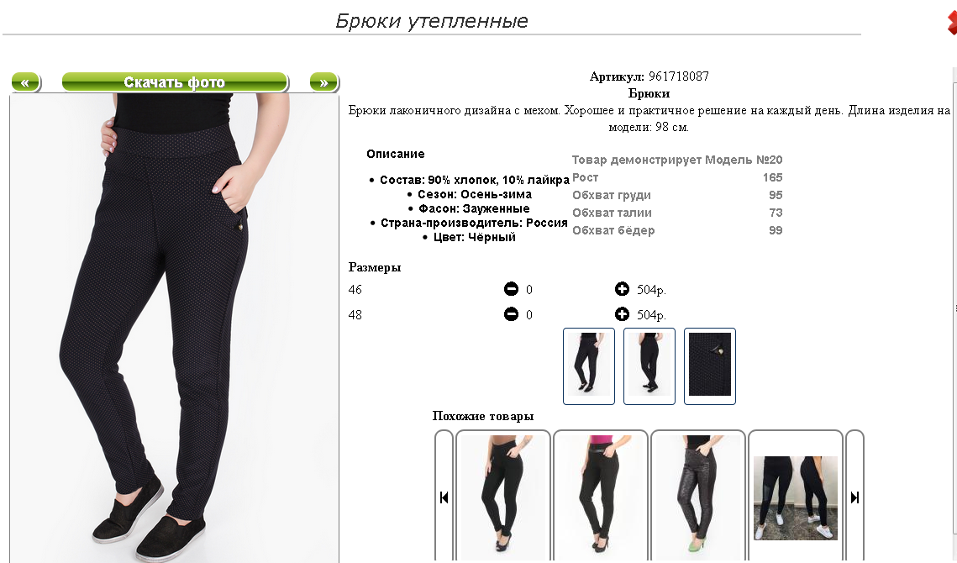Click the large main trousers photo

[x=175, y=328]
